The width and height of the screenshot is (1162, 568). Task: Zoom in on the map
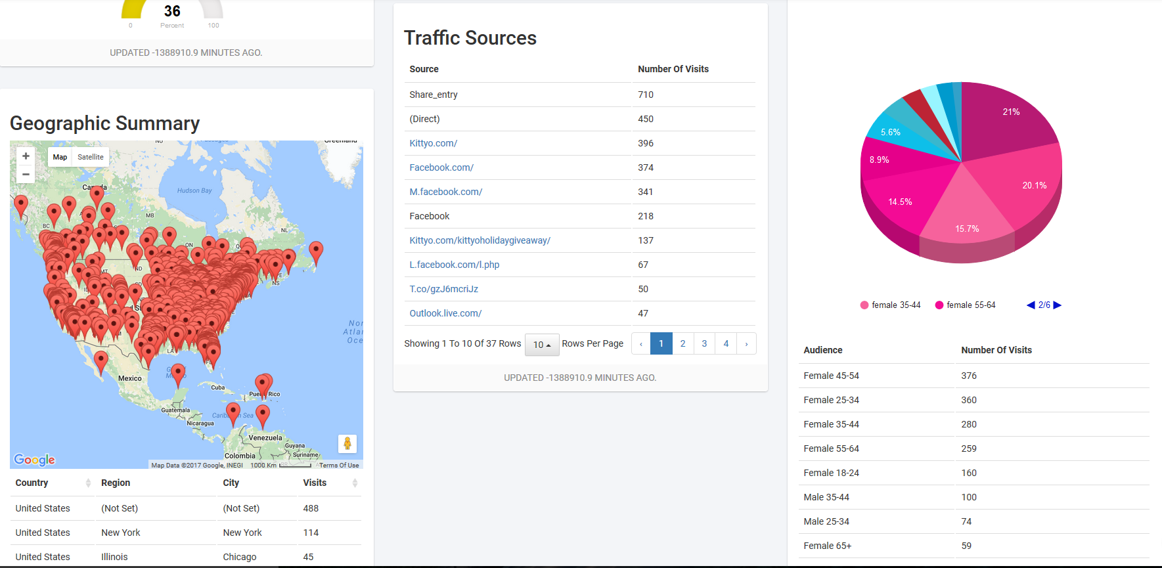pos(26,156)
